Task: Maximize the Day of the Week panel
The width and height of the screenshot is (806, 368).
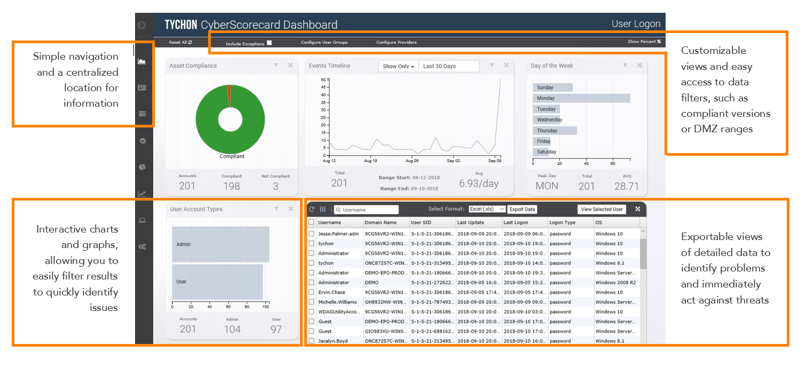Action: click(x=639, y=66)
